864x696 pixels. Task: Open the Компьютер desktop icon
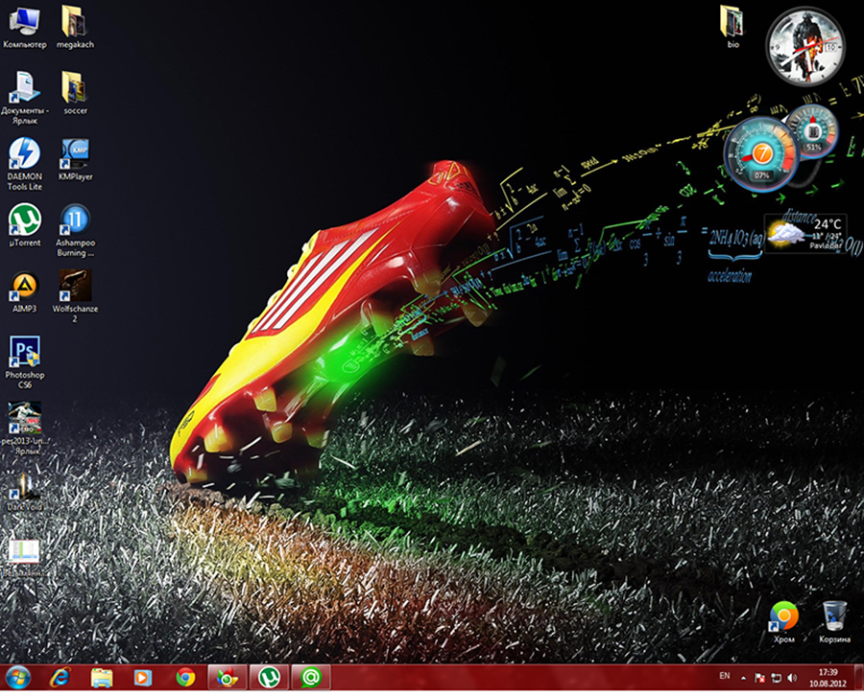24,28
